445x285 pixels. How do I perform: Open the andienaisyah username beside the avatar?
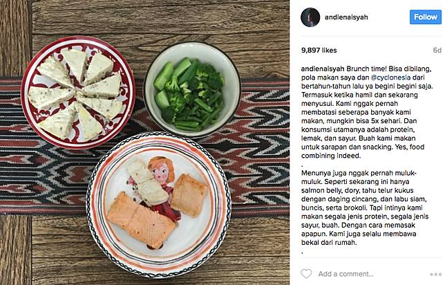346,17
